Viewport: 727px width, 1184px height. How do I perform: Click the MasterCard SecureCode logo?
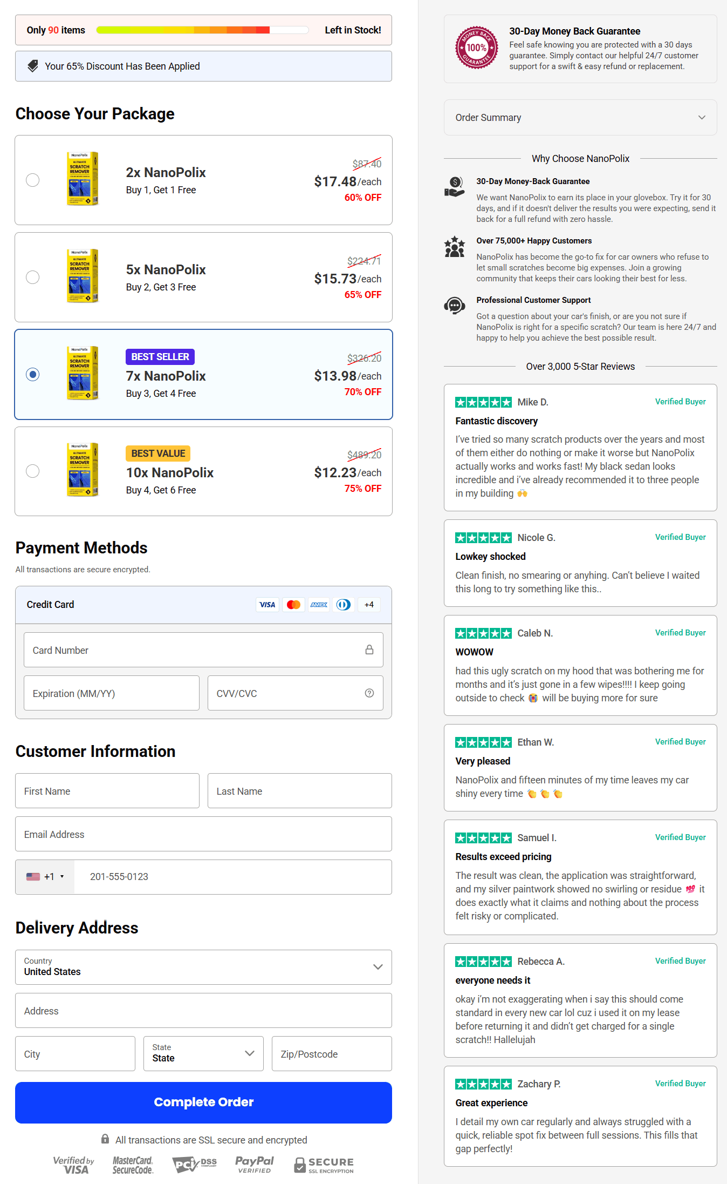[x=133, y=1165]
